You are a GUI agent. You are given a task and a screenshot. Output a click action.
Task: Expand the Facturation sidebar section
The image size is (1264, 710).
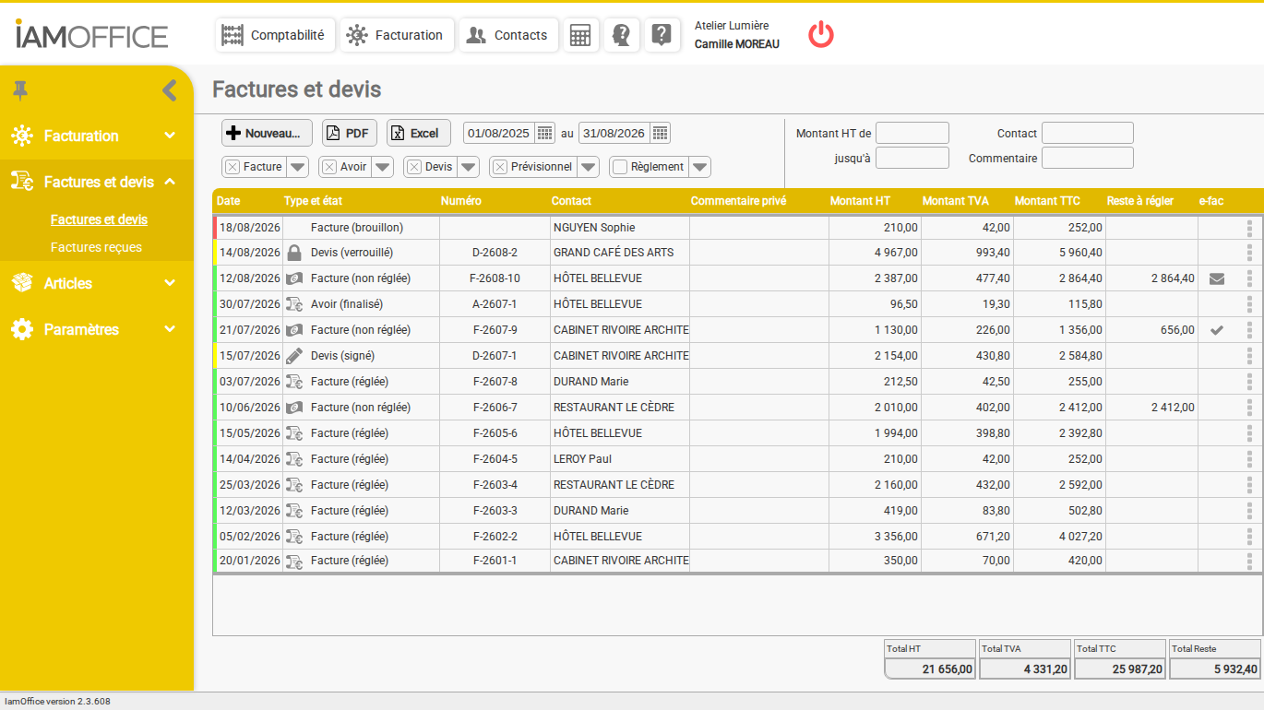(97, 136)
